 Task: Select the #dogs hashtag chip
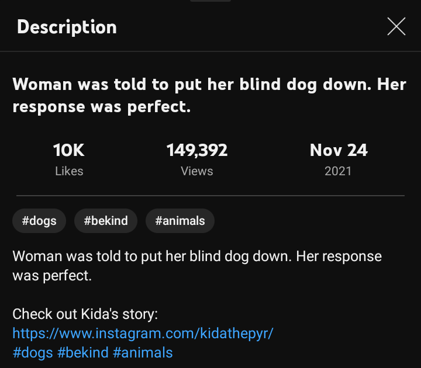pyautogui.click(x=39, y=221)
